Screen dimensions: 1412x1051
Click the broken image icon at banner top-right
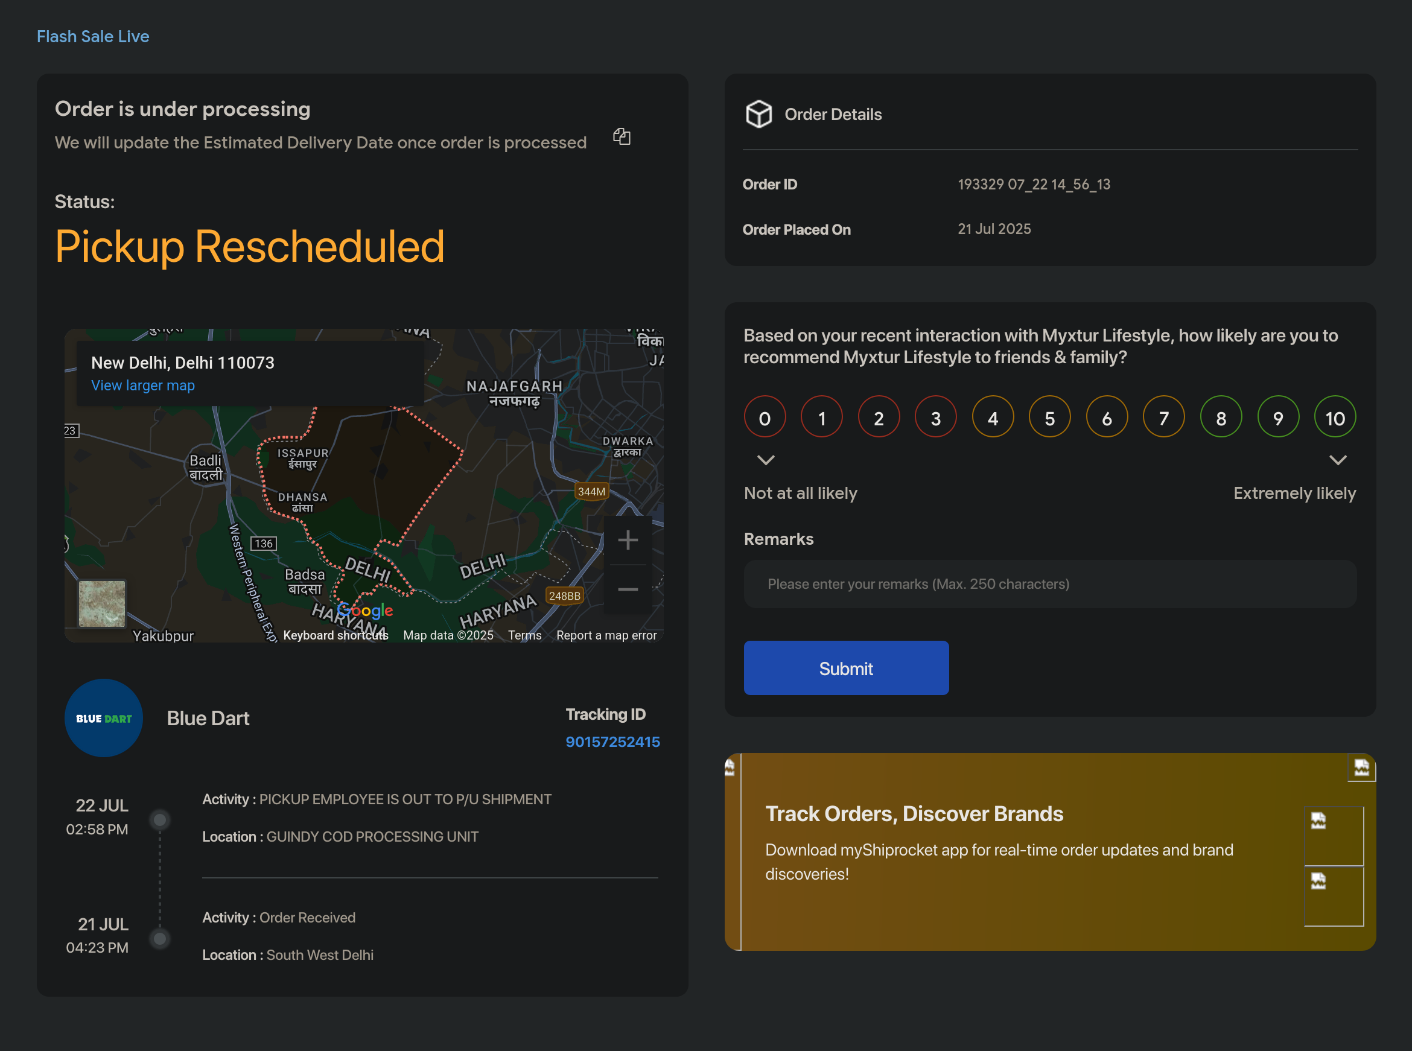tap(1361, 768)
